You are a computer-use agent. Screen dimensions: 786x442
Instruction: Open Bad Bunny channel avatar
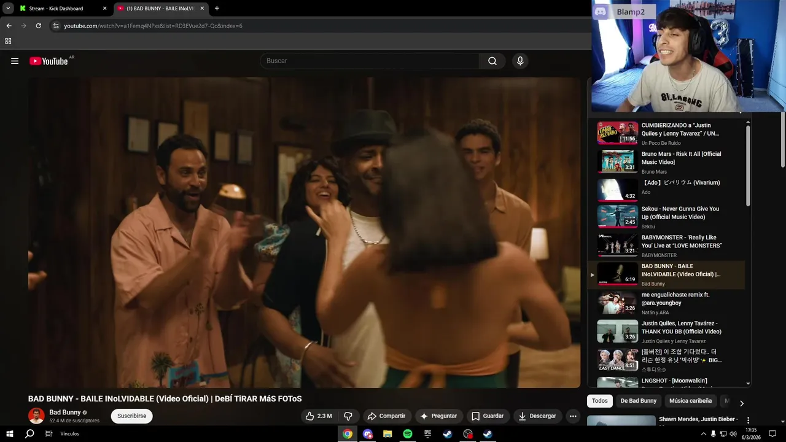tap(36, 416)
